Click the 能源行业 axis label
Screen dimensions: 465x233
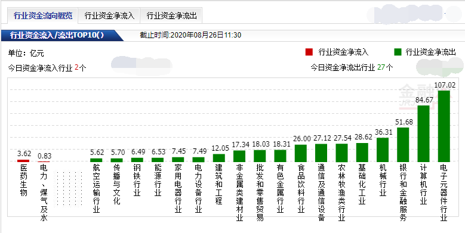tap(158, 181)
